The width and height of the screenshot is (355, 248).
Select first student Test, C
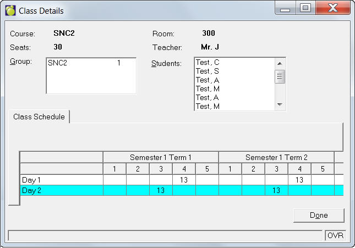pos(207,62)
